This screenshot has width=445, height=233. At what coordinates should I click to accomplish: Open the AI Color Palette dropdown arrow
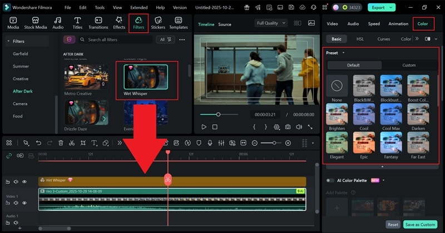point(383,180)
